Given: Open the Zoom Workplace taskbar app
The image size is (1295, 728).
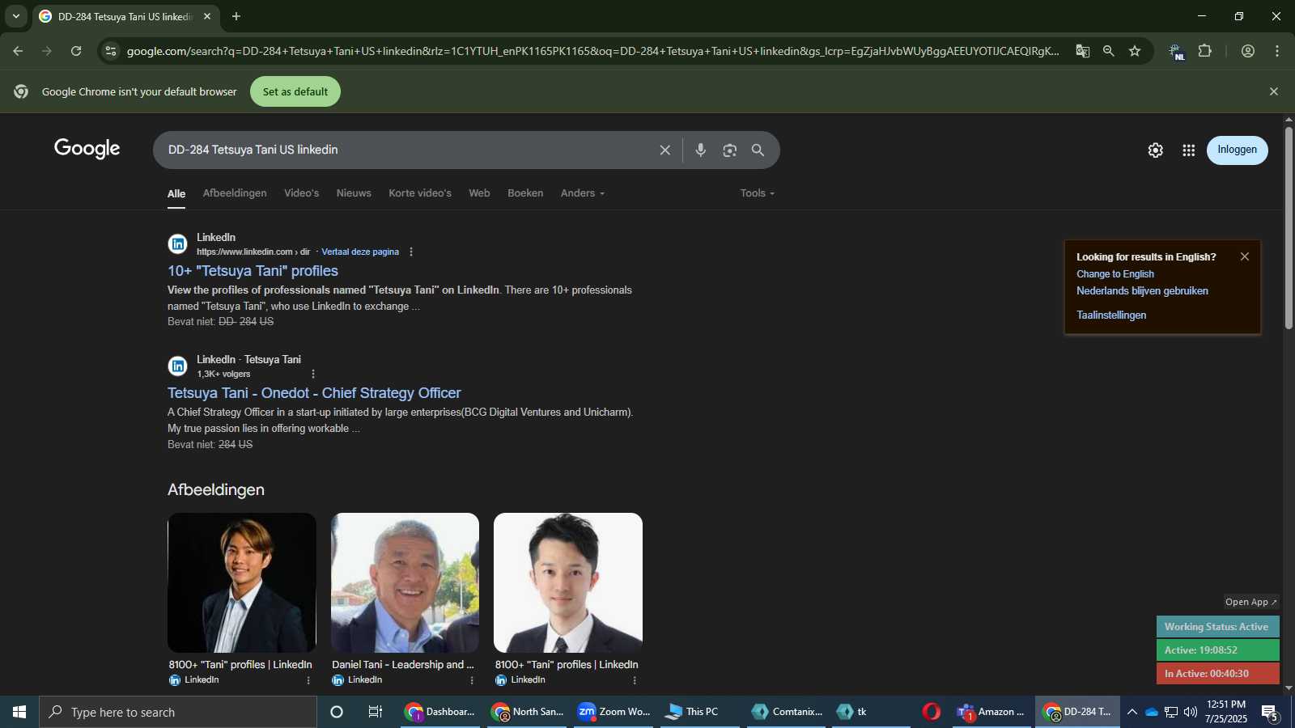Looking at the screenshot, I should [614, 712].
